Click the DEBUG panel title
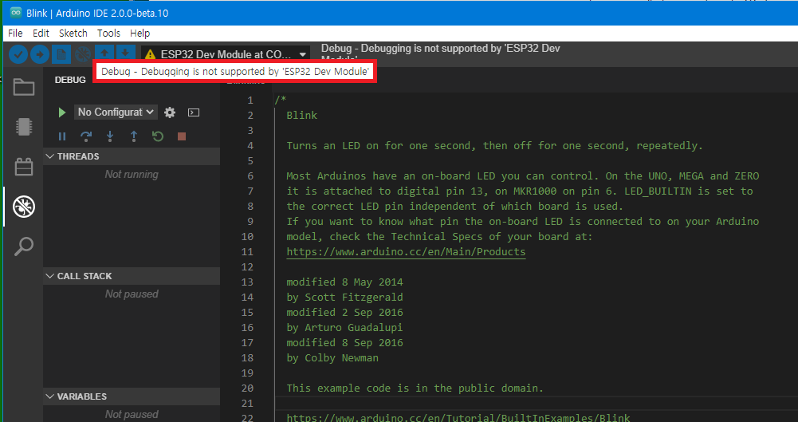Image resolution: width=798 pixels, height=422 pixels. tap(70, 81)
